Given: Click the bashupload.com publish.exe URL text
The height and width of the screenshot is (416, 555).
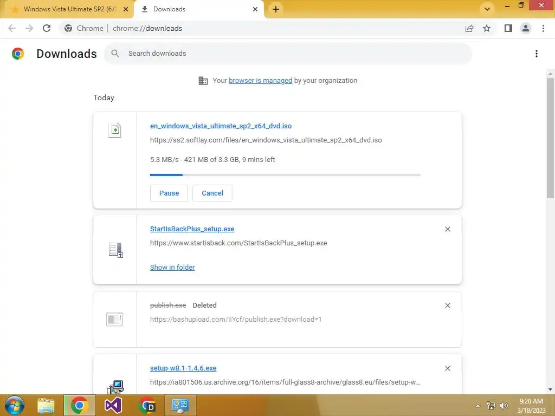Looking at the screenshot, I should tap(236, 320).
